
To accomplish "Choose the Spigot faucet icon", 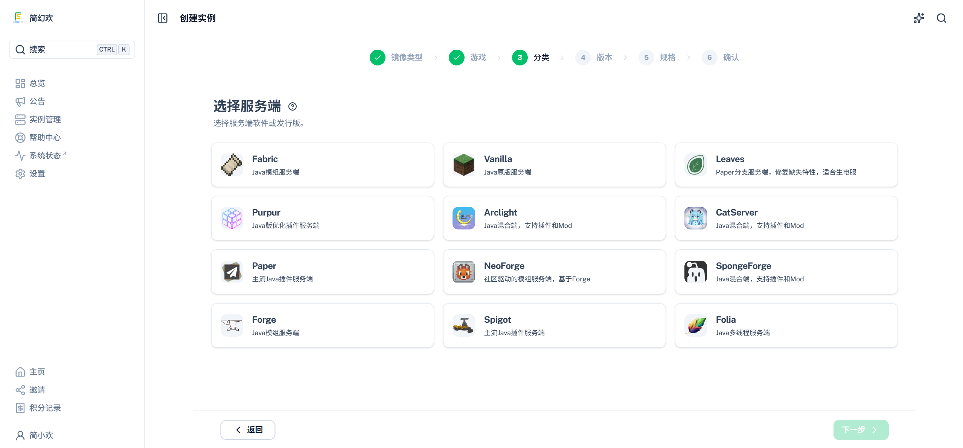I will (x=463, y=325).
